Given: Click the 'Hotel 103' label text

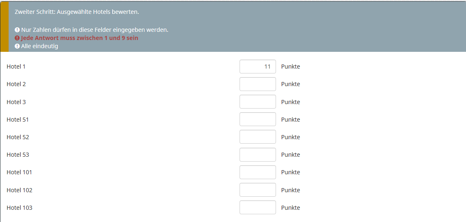Looking at the screenshot, I should pyautogui.click(x=19, y=208).
